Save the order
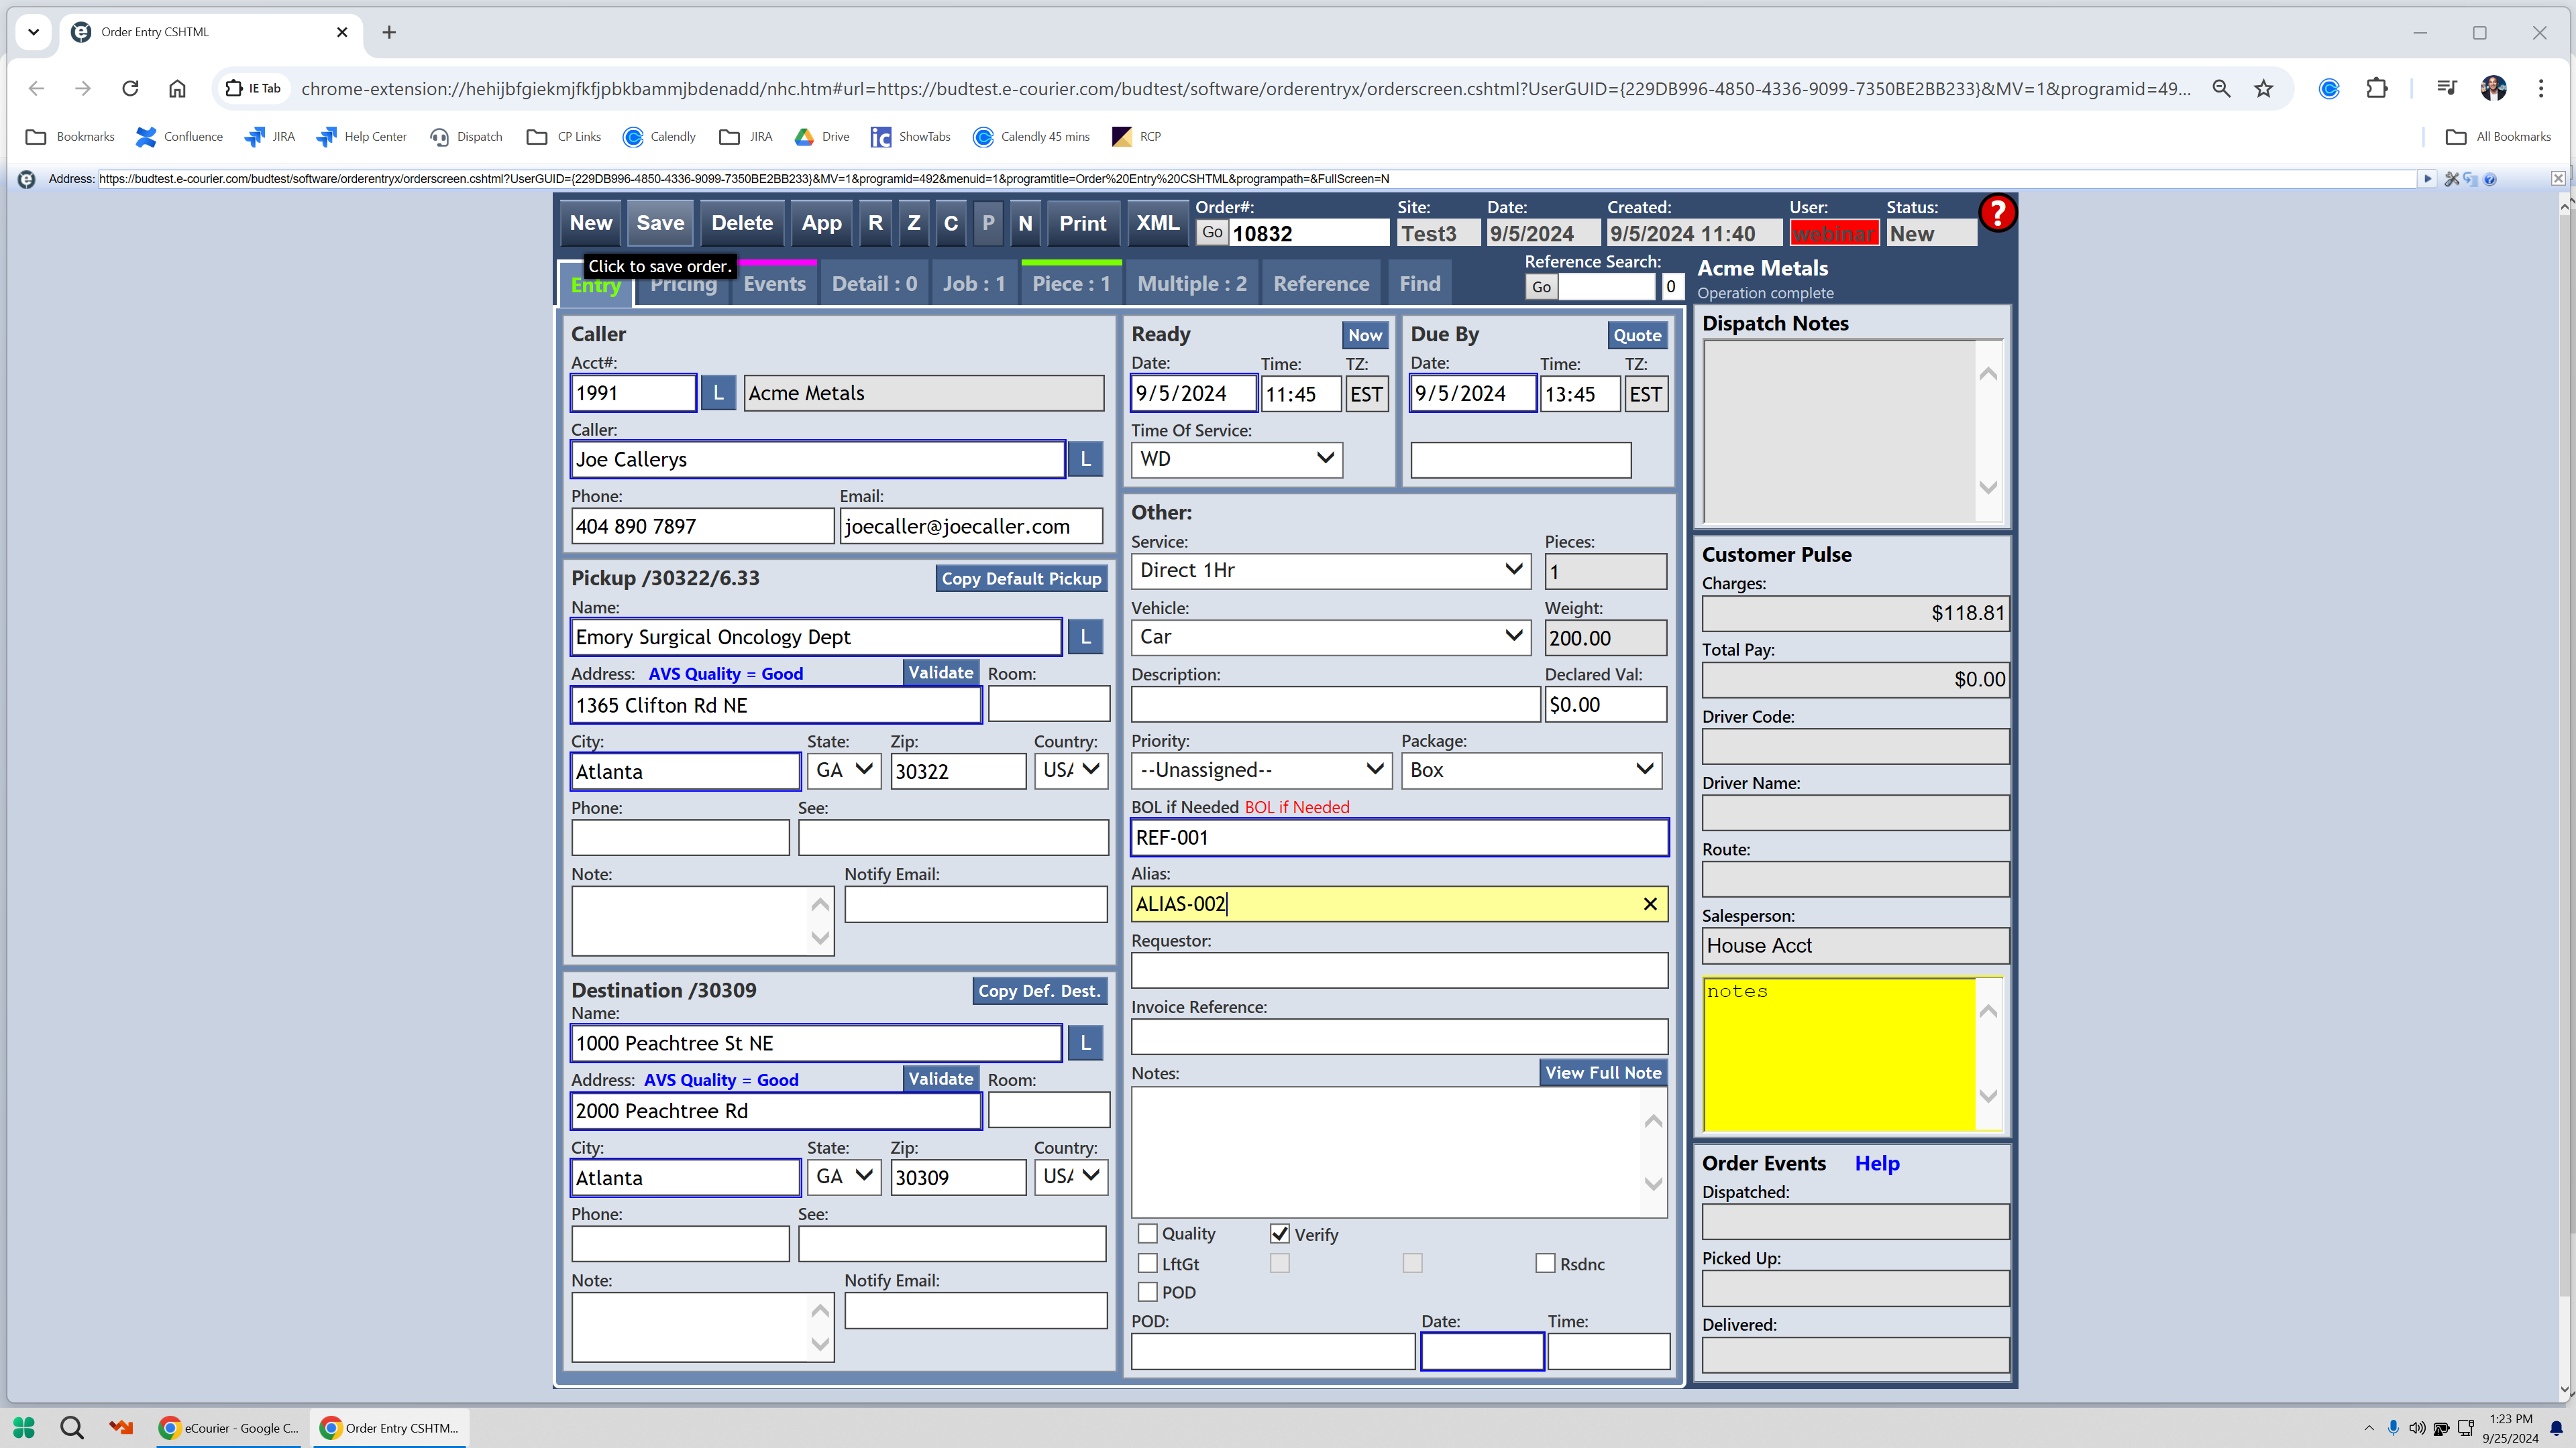This screenshot has height=1448, width=2576. point(660,223)
